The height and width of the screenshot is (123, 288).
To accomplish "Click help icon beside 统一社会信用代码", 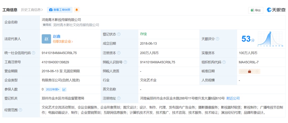I will pyautogui.click(x=33, y=53).
